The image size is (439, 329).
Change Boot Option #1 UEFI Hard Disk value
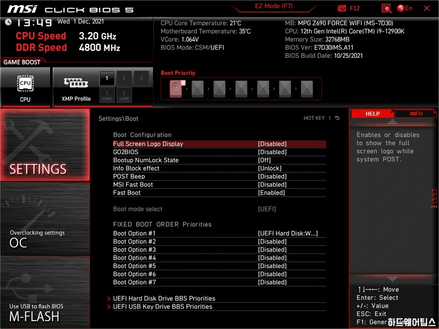288,233
